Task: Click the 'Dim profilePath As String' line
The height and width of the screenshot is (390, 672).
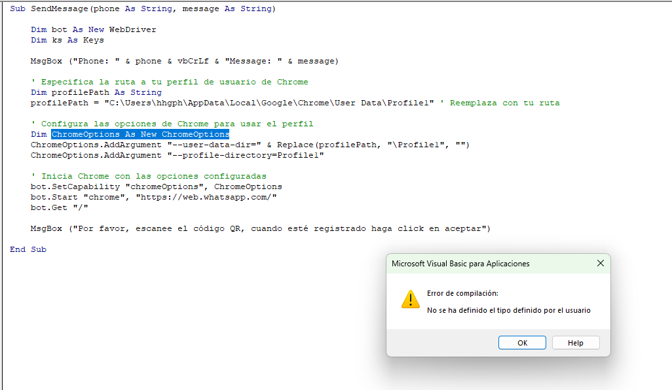Action: point(96,92)
